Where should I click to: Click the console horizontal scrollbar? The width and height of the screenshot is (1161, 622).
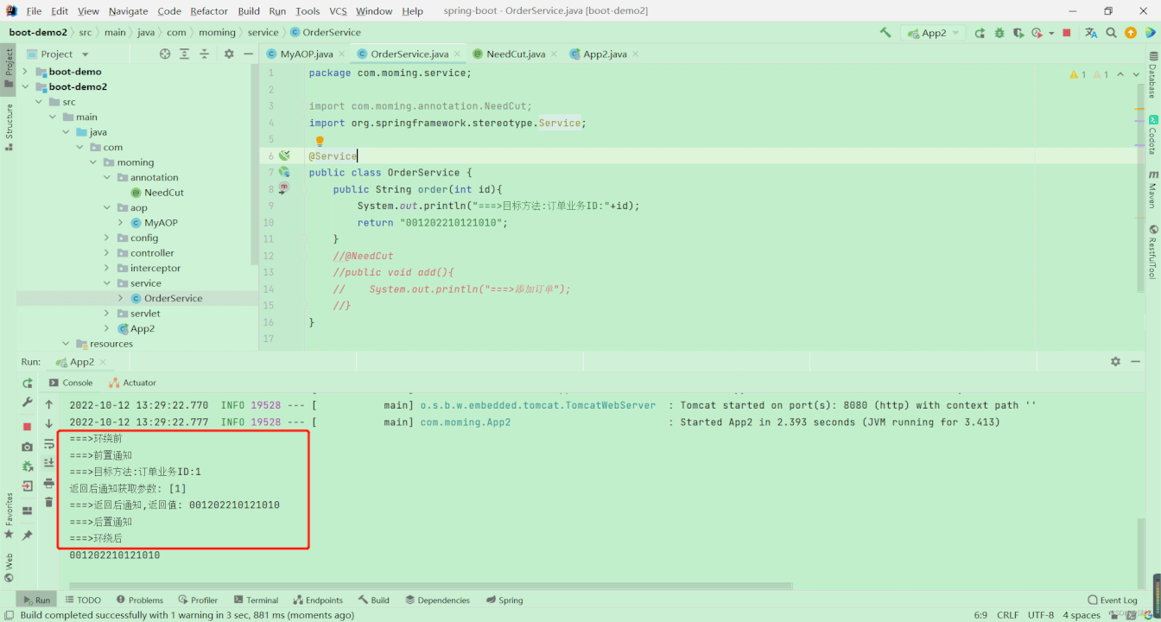point(429,586)
